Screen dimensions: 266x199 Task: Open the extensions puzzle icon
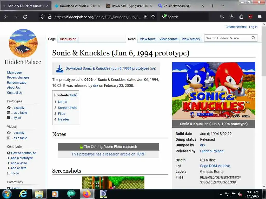[x=241, y=17]
